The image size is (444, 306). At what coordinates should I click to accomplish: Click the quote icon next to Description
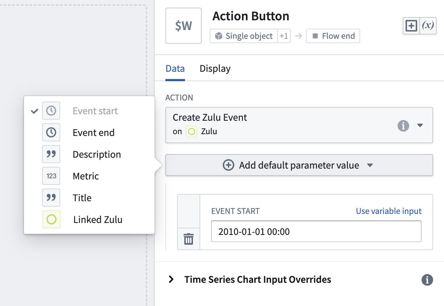(x=51, y=154)
